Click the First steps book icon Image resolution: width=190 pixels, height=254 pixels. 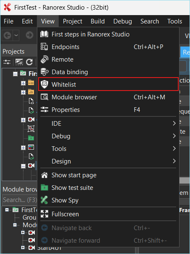[x=44, y=34]
